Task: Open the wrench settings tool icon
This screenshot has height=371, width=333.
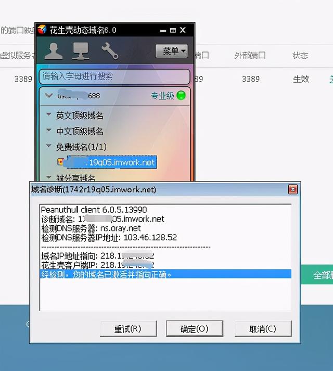Action: point(110,50)
